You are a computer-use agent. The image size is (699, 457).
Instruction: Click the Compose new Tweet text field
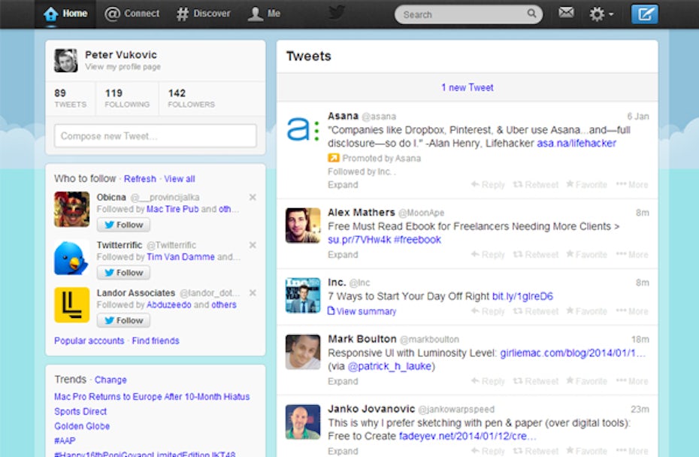click(x=156, y=136)
